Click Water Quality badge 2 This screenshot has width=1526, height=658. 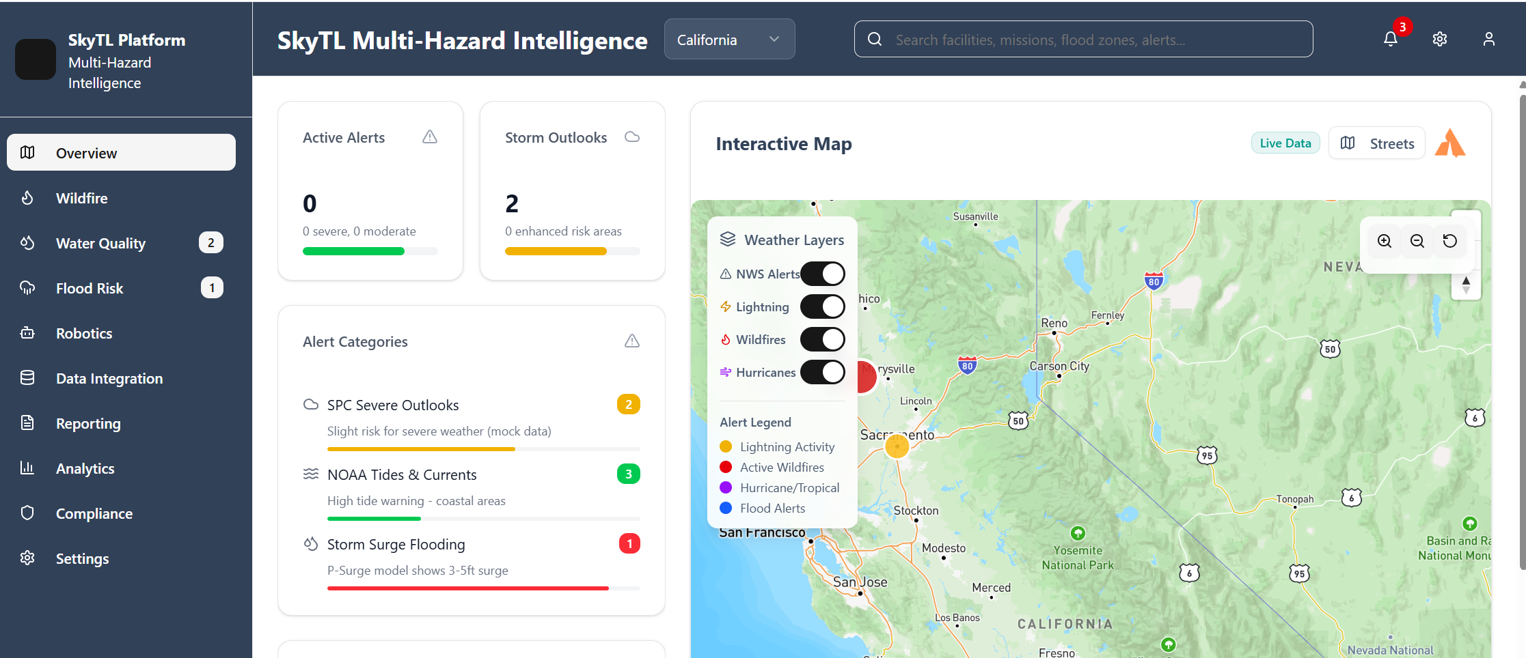tap(211, 242)
